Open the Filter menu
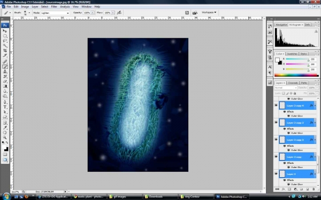321x200 pixels. (54, 6)
